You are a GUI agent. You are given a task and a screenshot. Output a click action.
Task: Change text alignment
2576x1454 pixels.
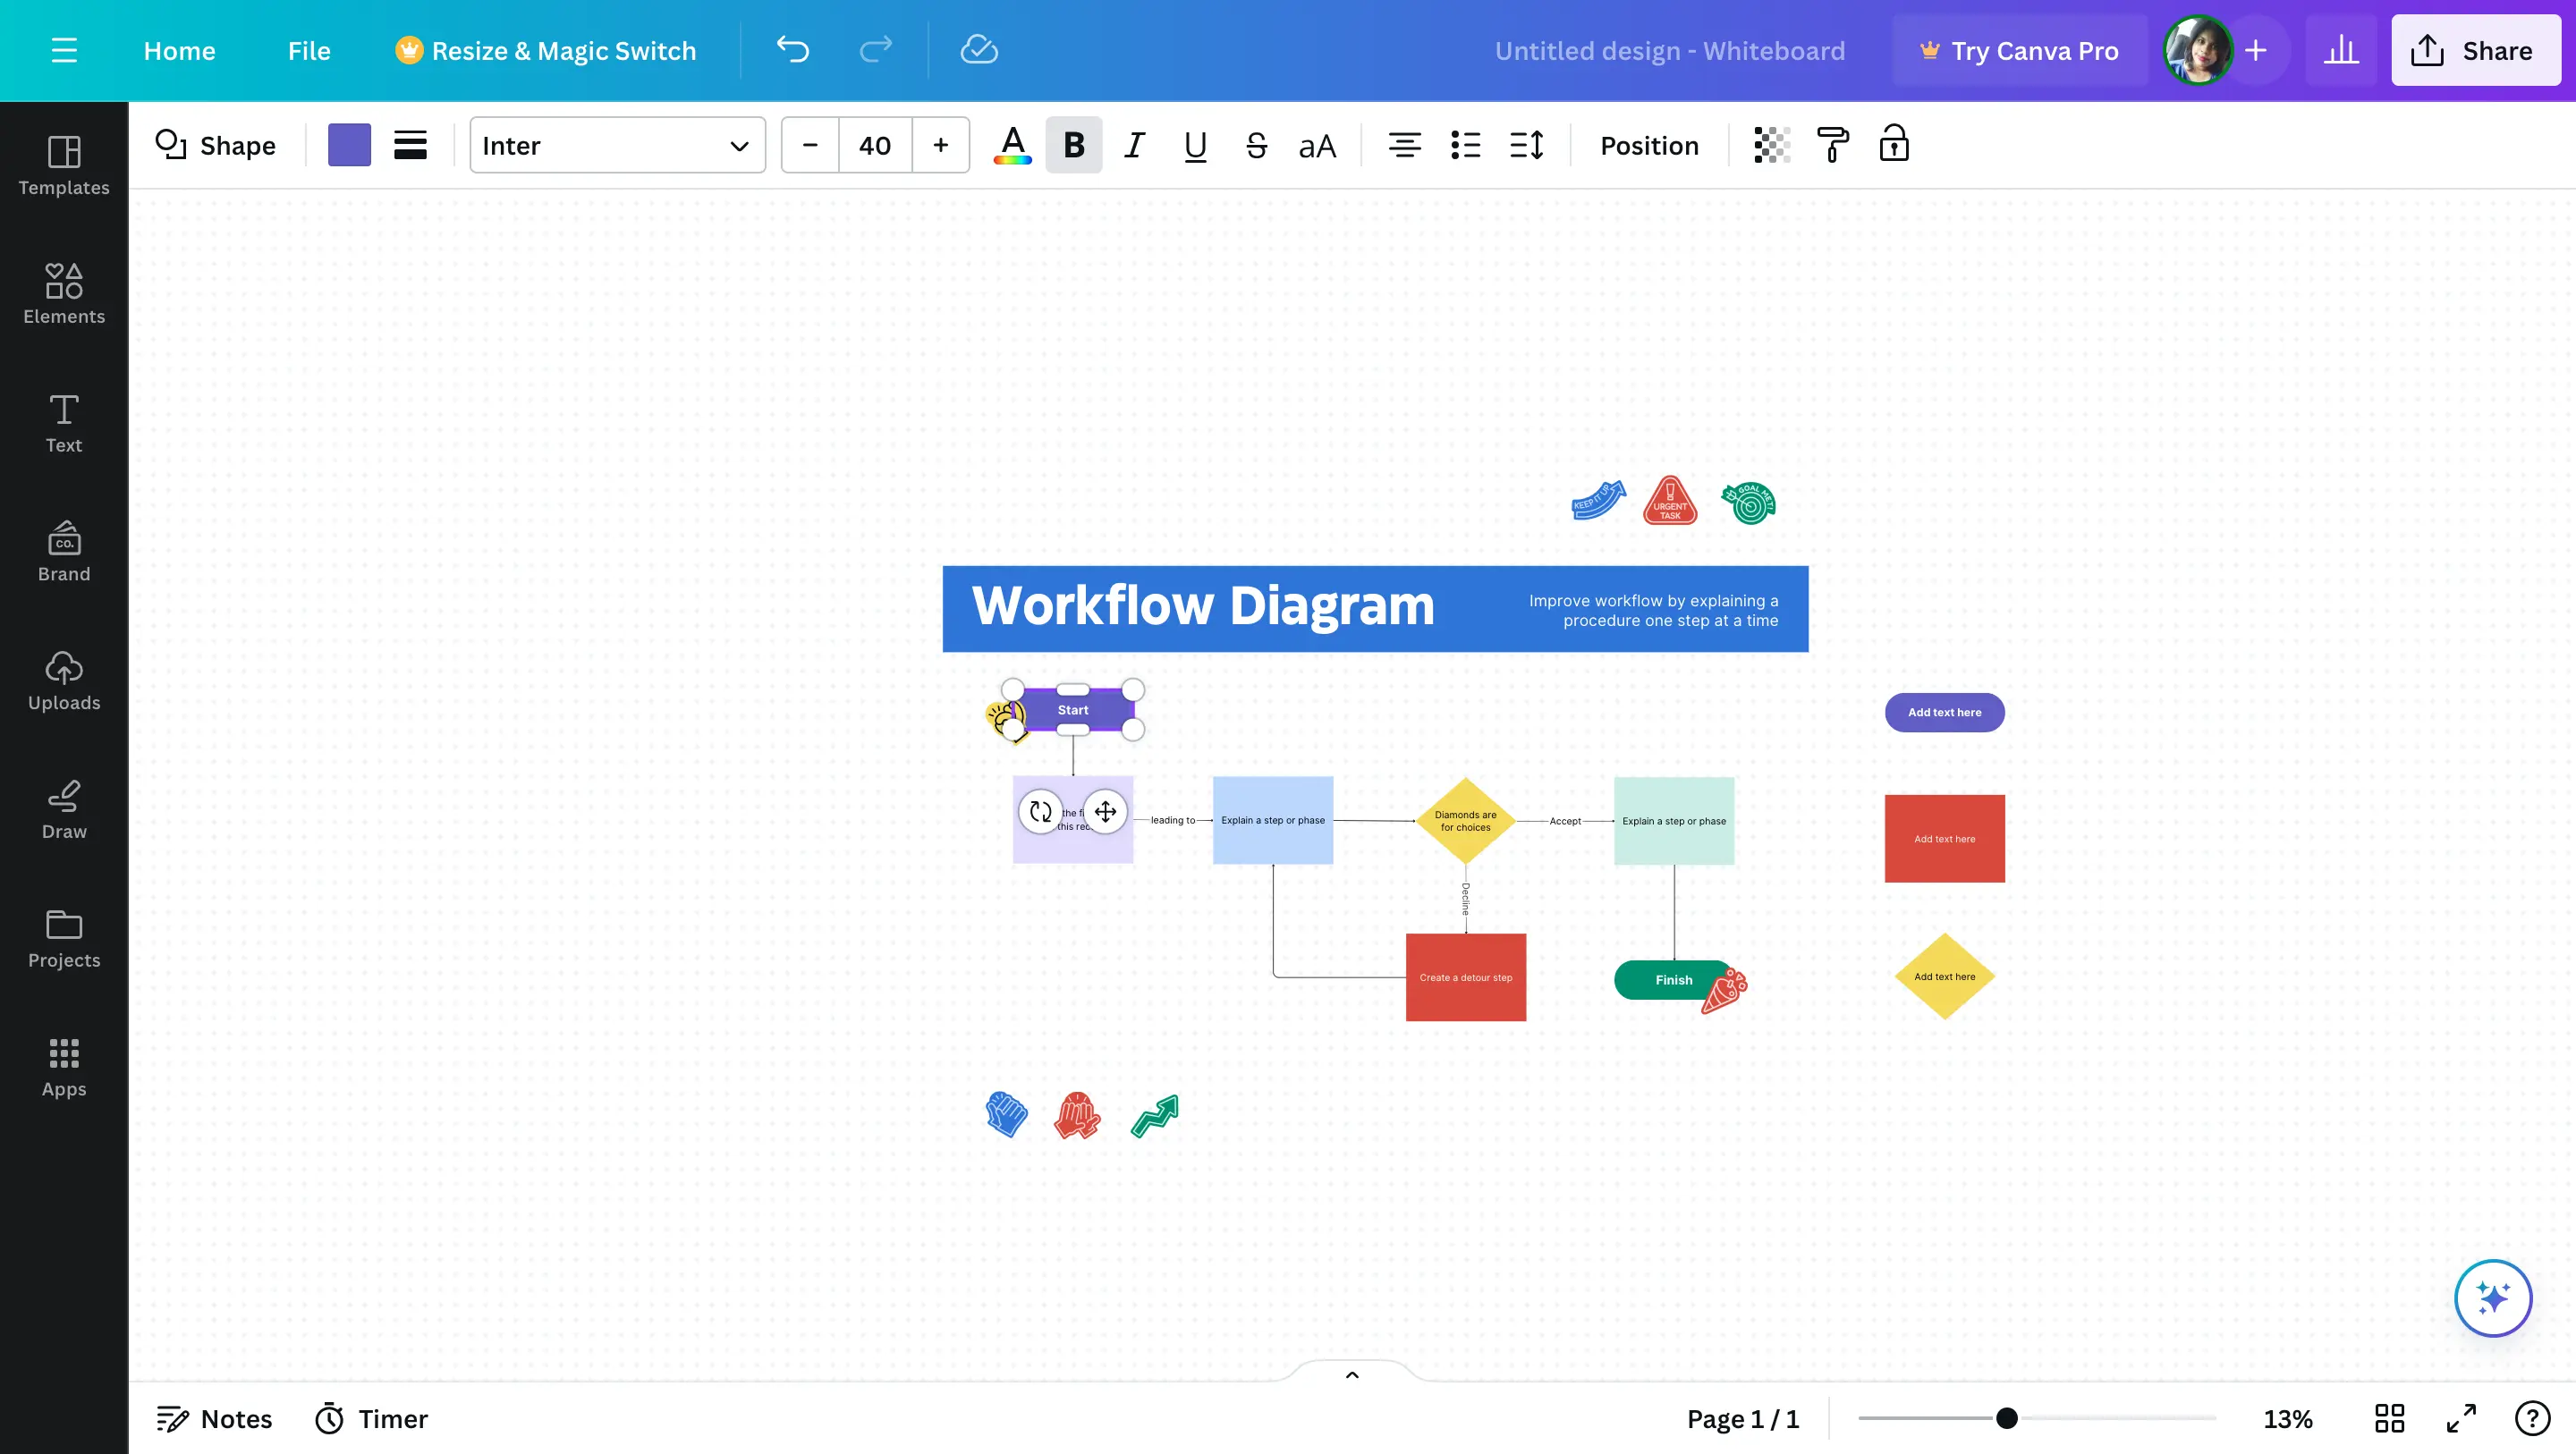tap(1404, 145)
